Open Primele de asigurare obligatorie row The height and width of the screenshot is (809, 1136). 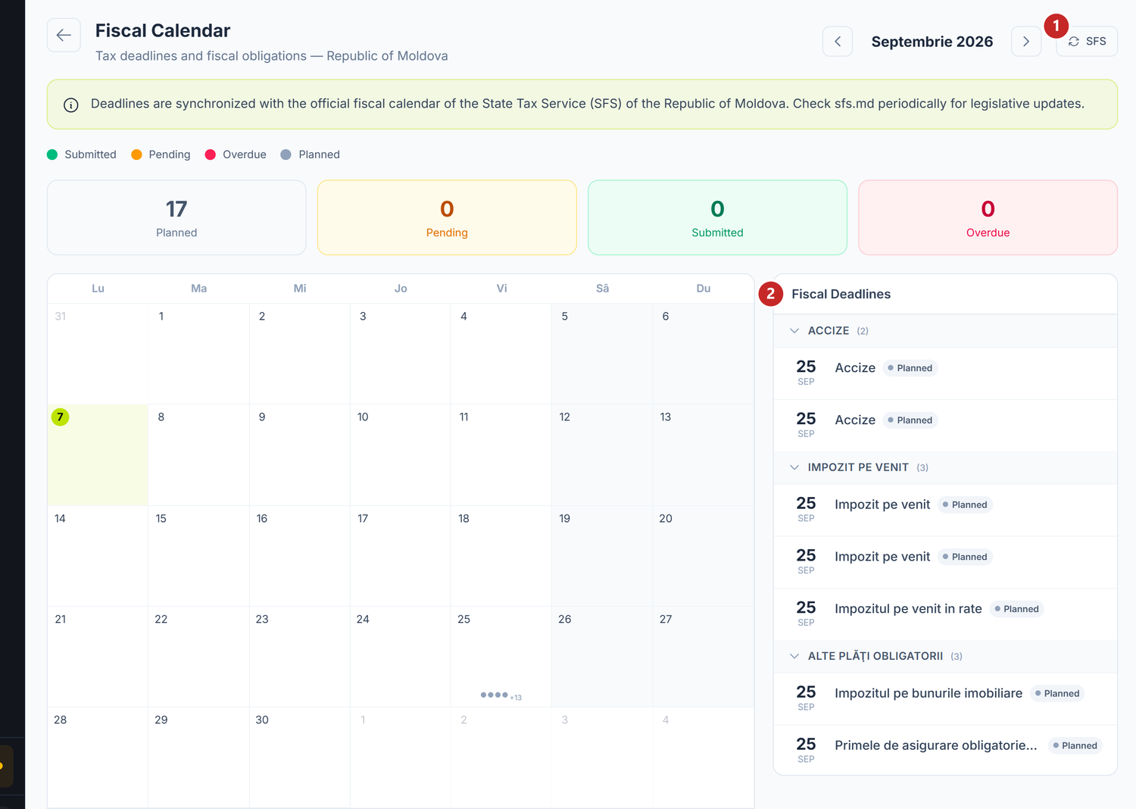[945, 750]
